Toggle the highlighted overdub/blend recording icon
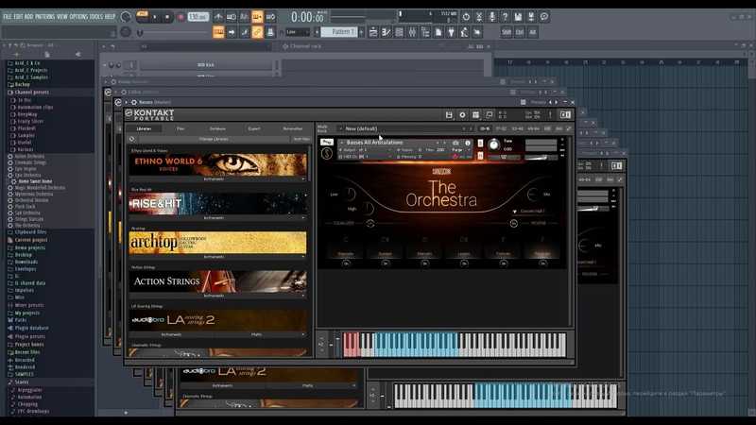Screen dimensions: 756x425 pyautogui.click(x=257, y=17)
